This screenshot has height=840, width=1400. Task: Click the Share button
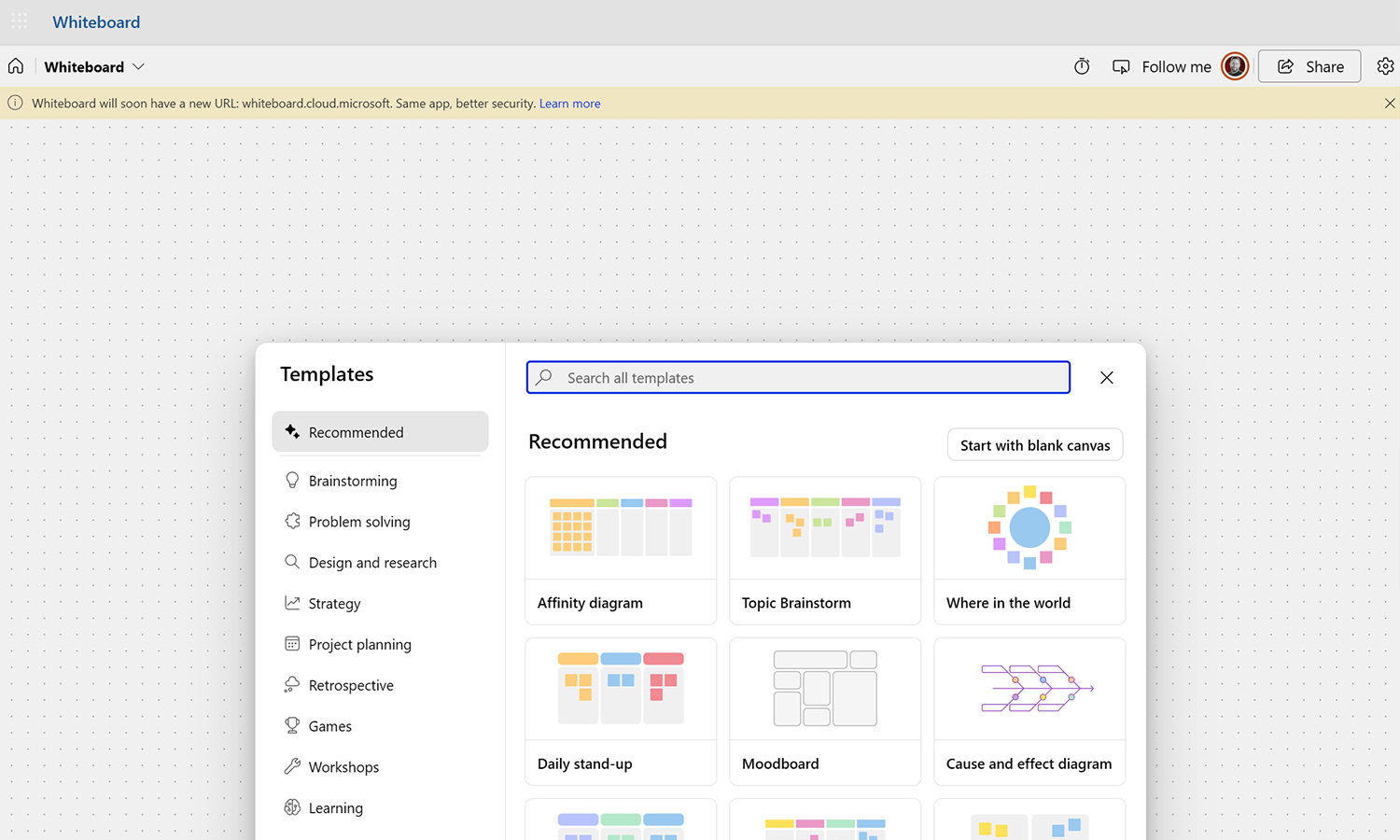[x=1309, y=65]
